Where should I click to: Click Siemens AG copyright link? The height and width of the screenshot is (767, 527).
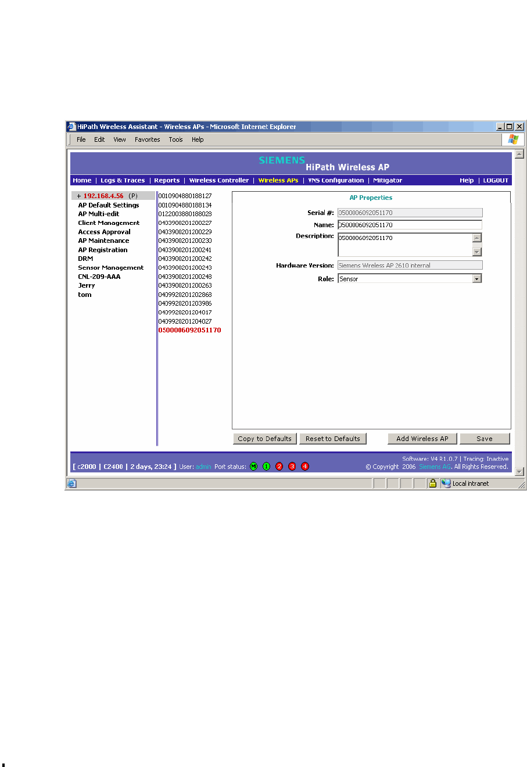[x=435, y=467]
